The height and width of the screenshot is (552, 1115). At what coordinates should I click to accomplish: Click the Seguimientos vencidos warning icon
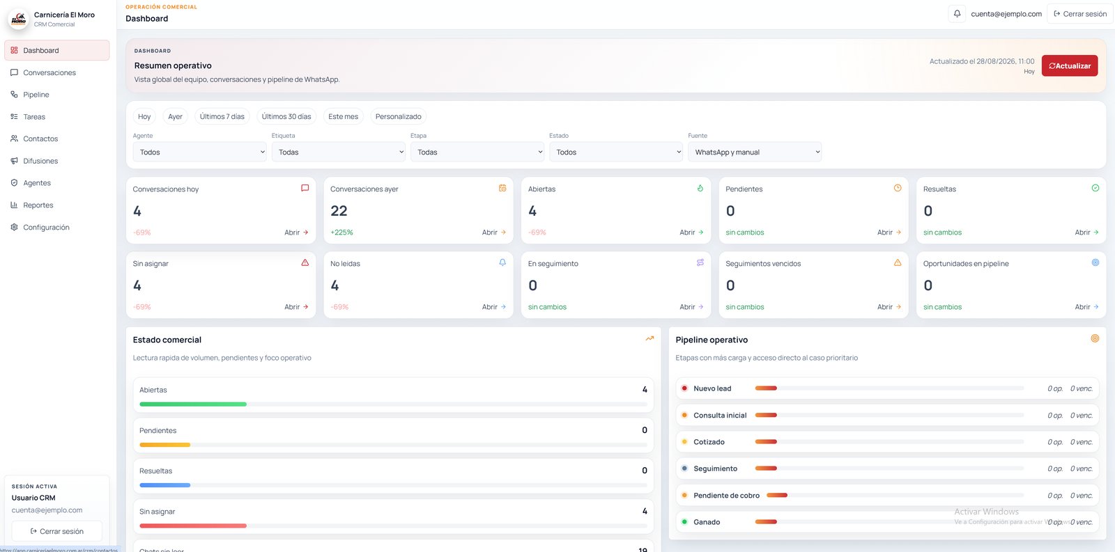898,262
